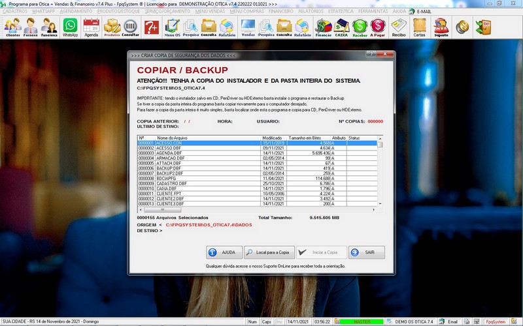Open the Agenda calendar icon
This screenshot has width=523, height=326.
point(91,27)
